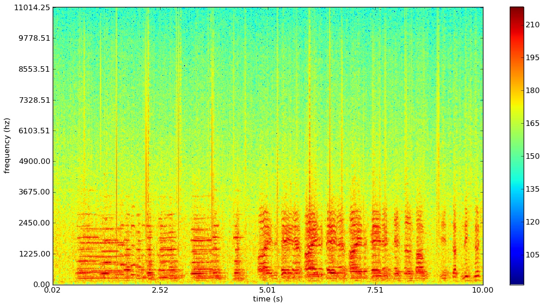The width and height of the screenshot is (544, 307).
Task: Select the 7.51 time tick label
Action: click(375, 290)
